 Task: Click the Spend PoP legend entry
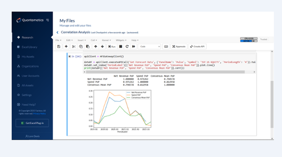click(x=134, y=95)
